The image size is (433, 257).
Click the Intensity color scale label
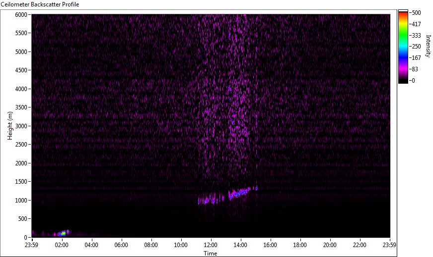429,46
